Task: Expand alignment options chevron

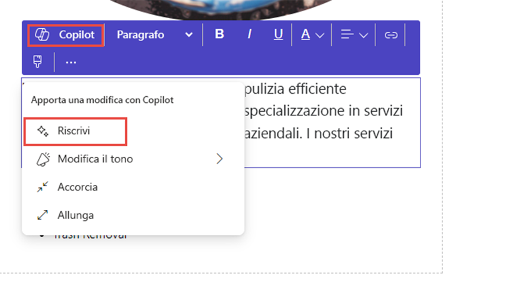Action: (x=364, y=35)
